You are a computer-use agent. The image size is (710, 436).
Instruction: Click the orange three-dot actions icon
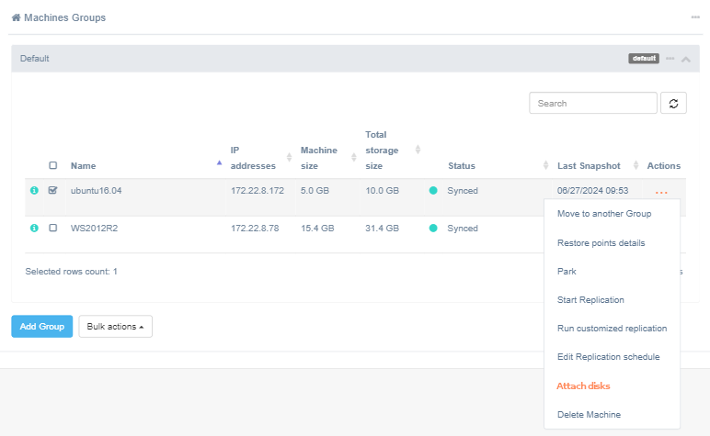[661, 192]
